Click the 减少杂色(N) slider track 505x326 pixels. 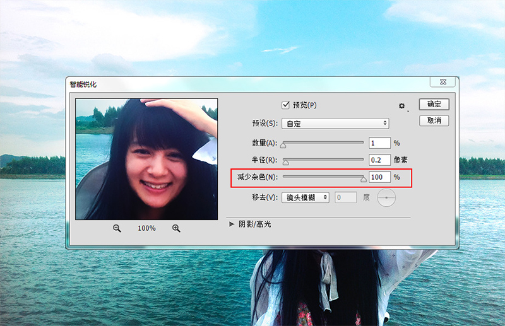coord(323,177)
